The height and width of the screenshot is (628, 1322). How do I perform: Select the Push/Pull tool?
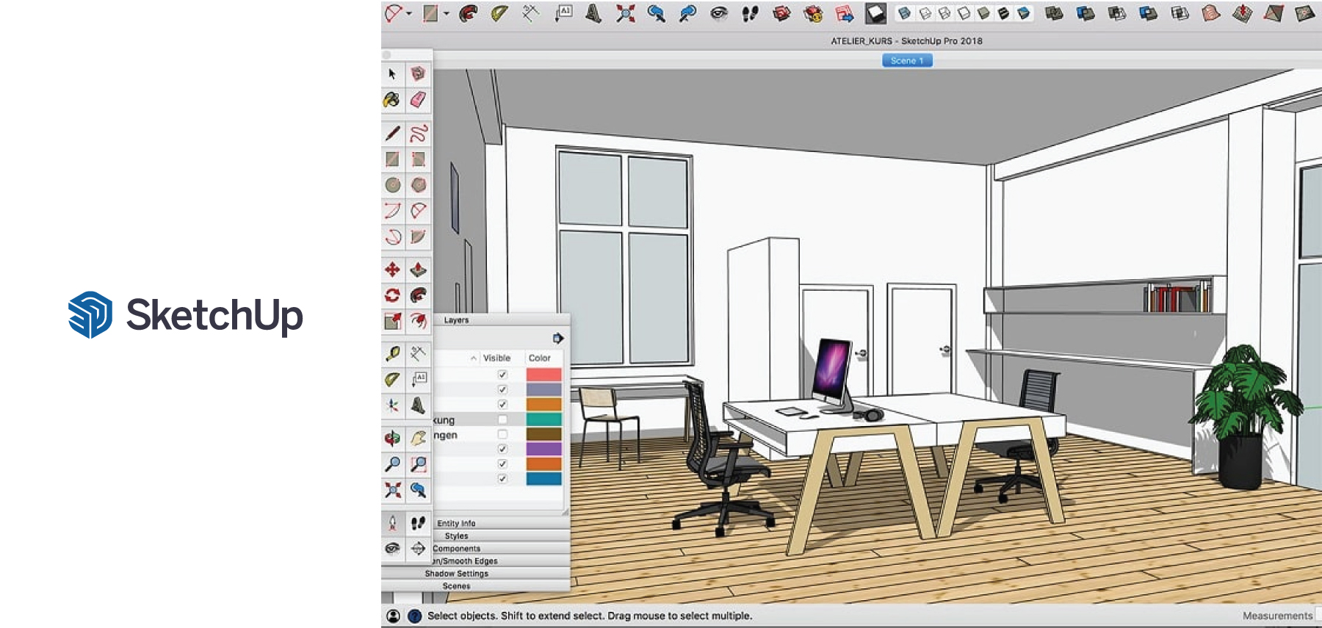418,270
